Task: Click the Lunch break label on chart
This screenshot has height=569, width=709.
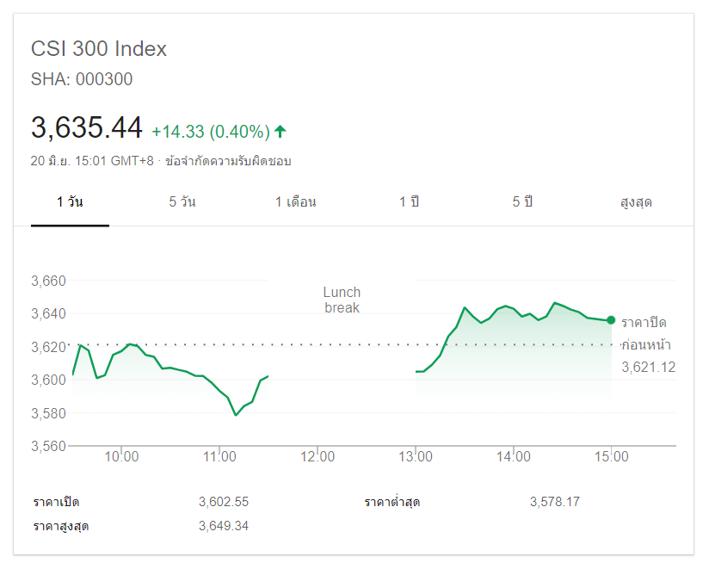Action: coord(342,300)
